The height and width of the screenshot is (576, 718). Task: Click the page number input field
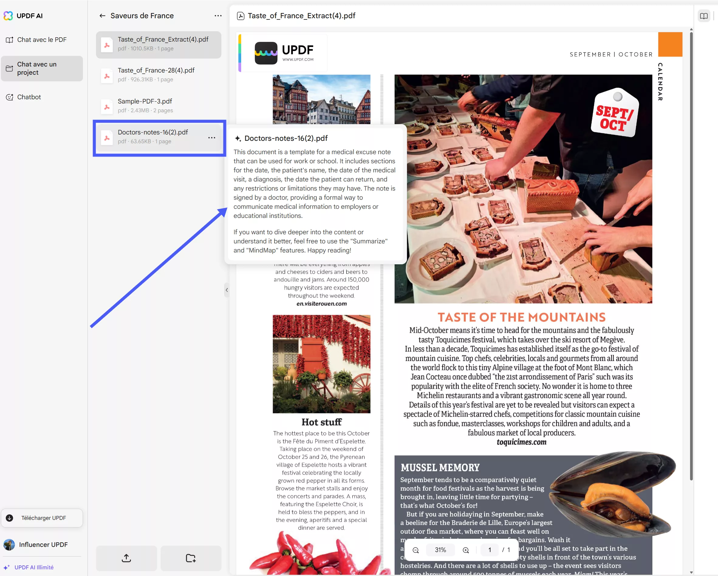coord(489,550)
